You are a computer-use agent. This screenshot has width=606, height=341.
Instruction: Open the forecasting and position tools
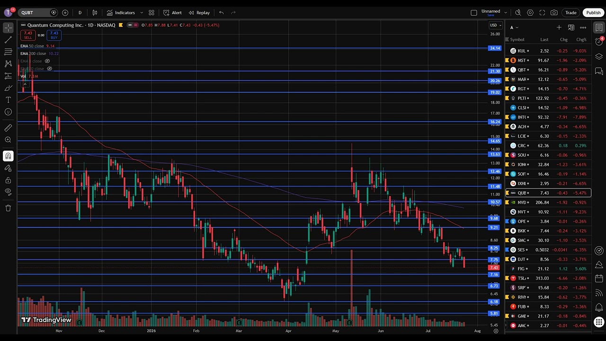coord(8,76)
